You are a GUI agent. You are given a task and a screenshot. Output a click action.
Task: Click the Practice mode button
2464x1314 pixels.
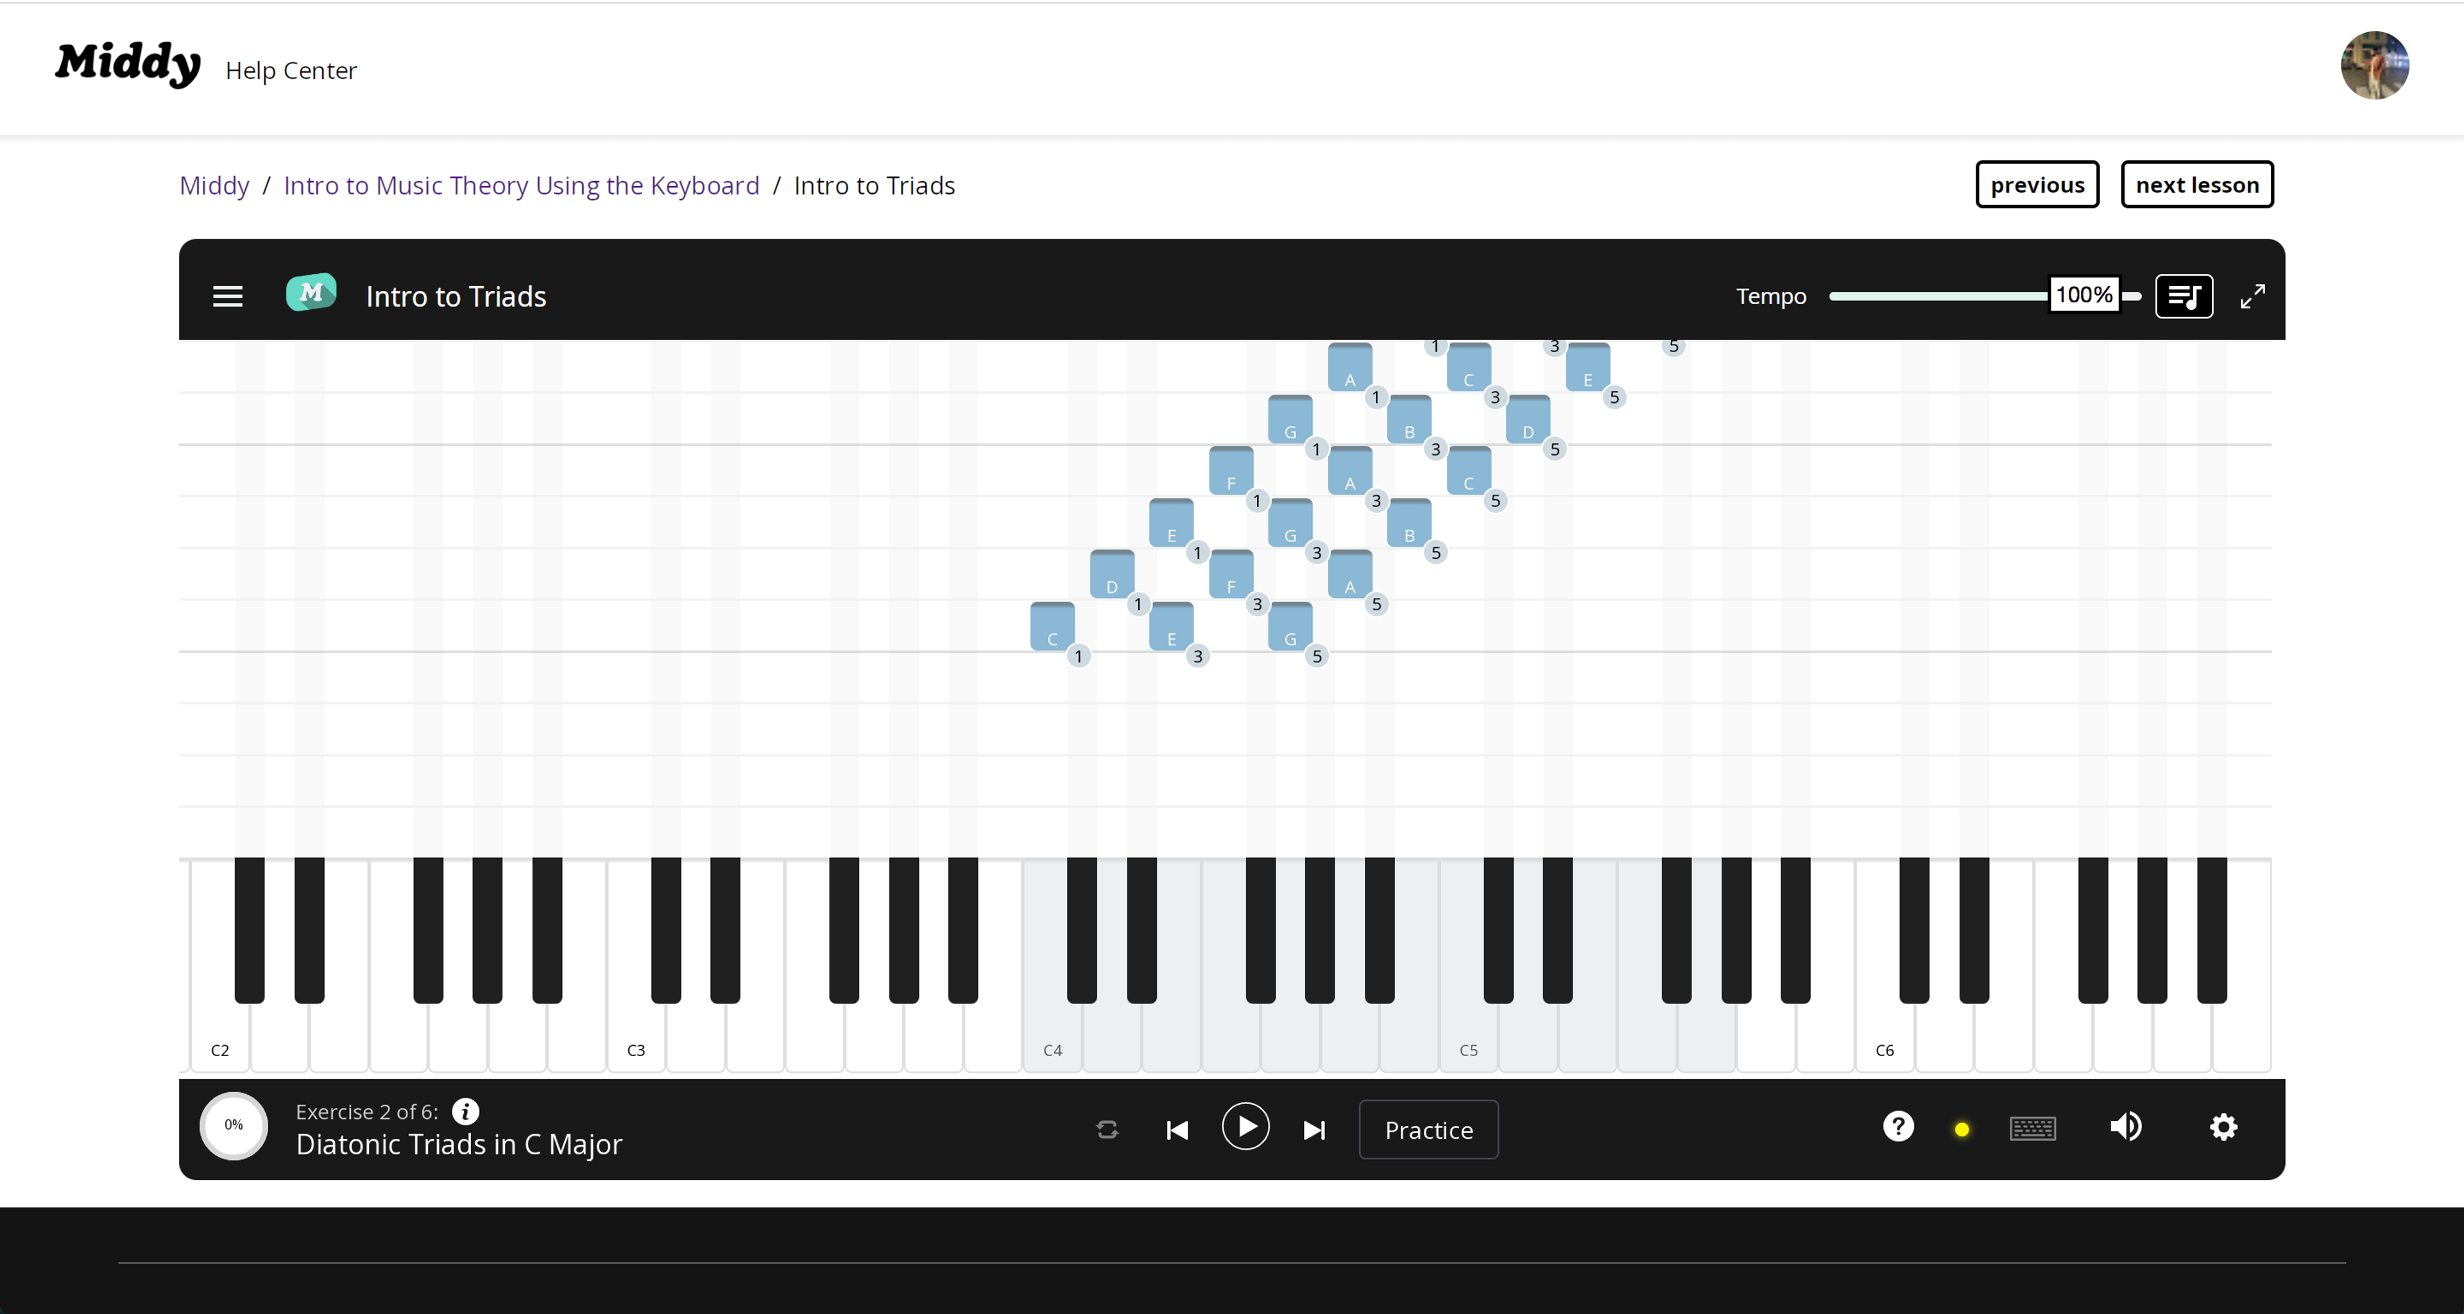pyautogui.click(x=1429, y=1128)
